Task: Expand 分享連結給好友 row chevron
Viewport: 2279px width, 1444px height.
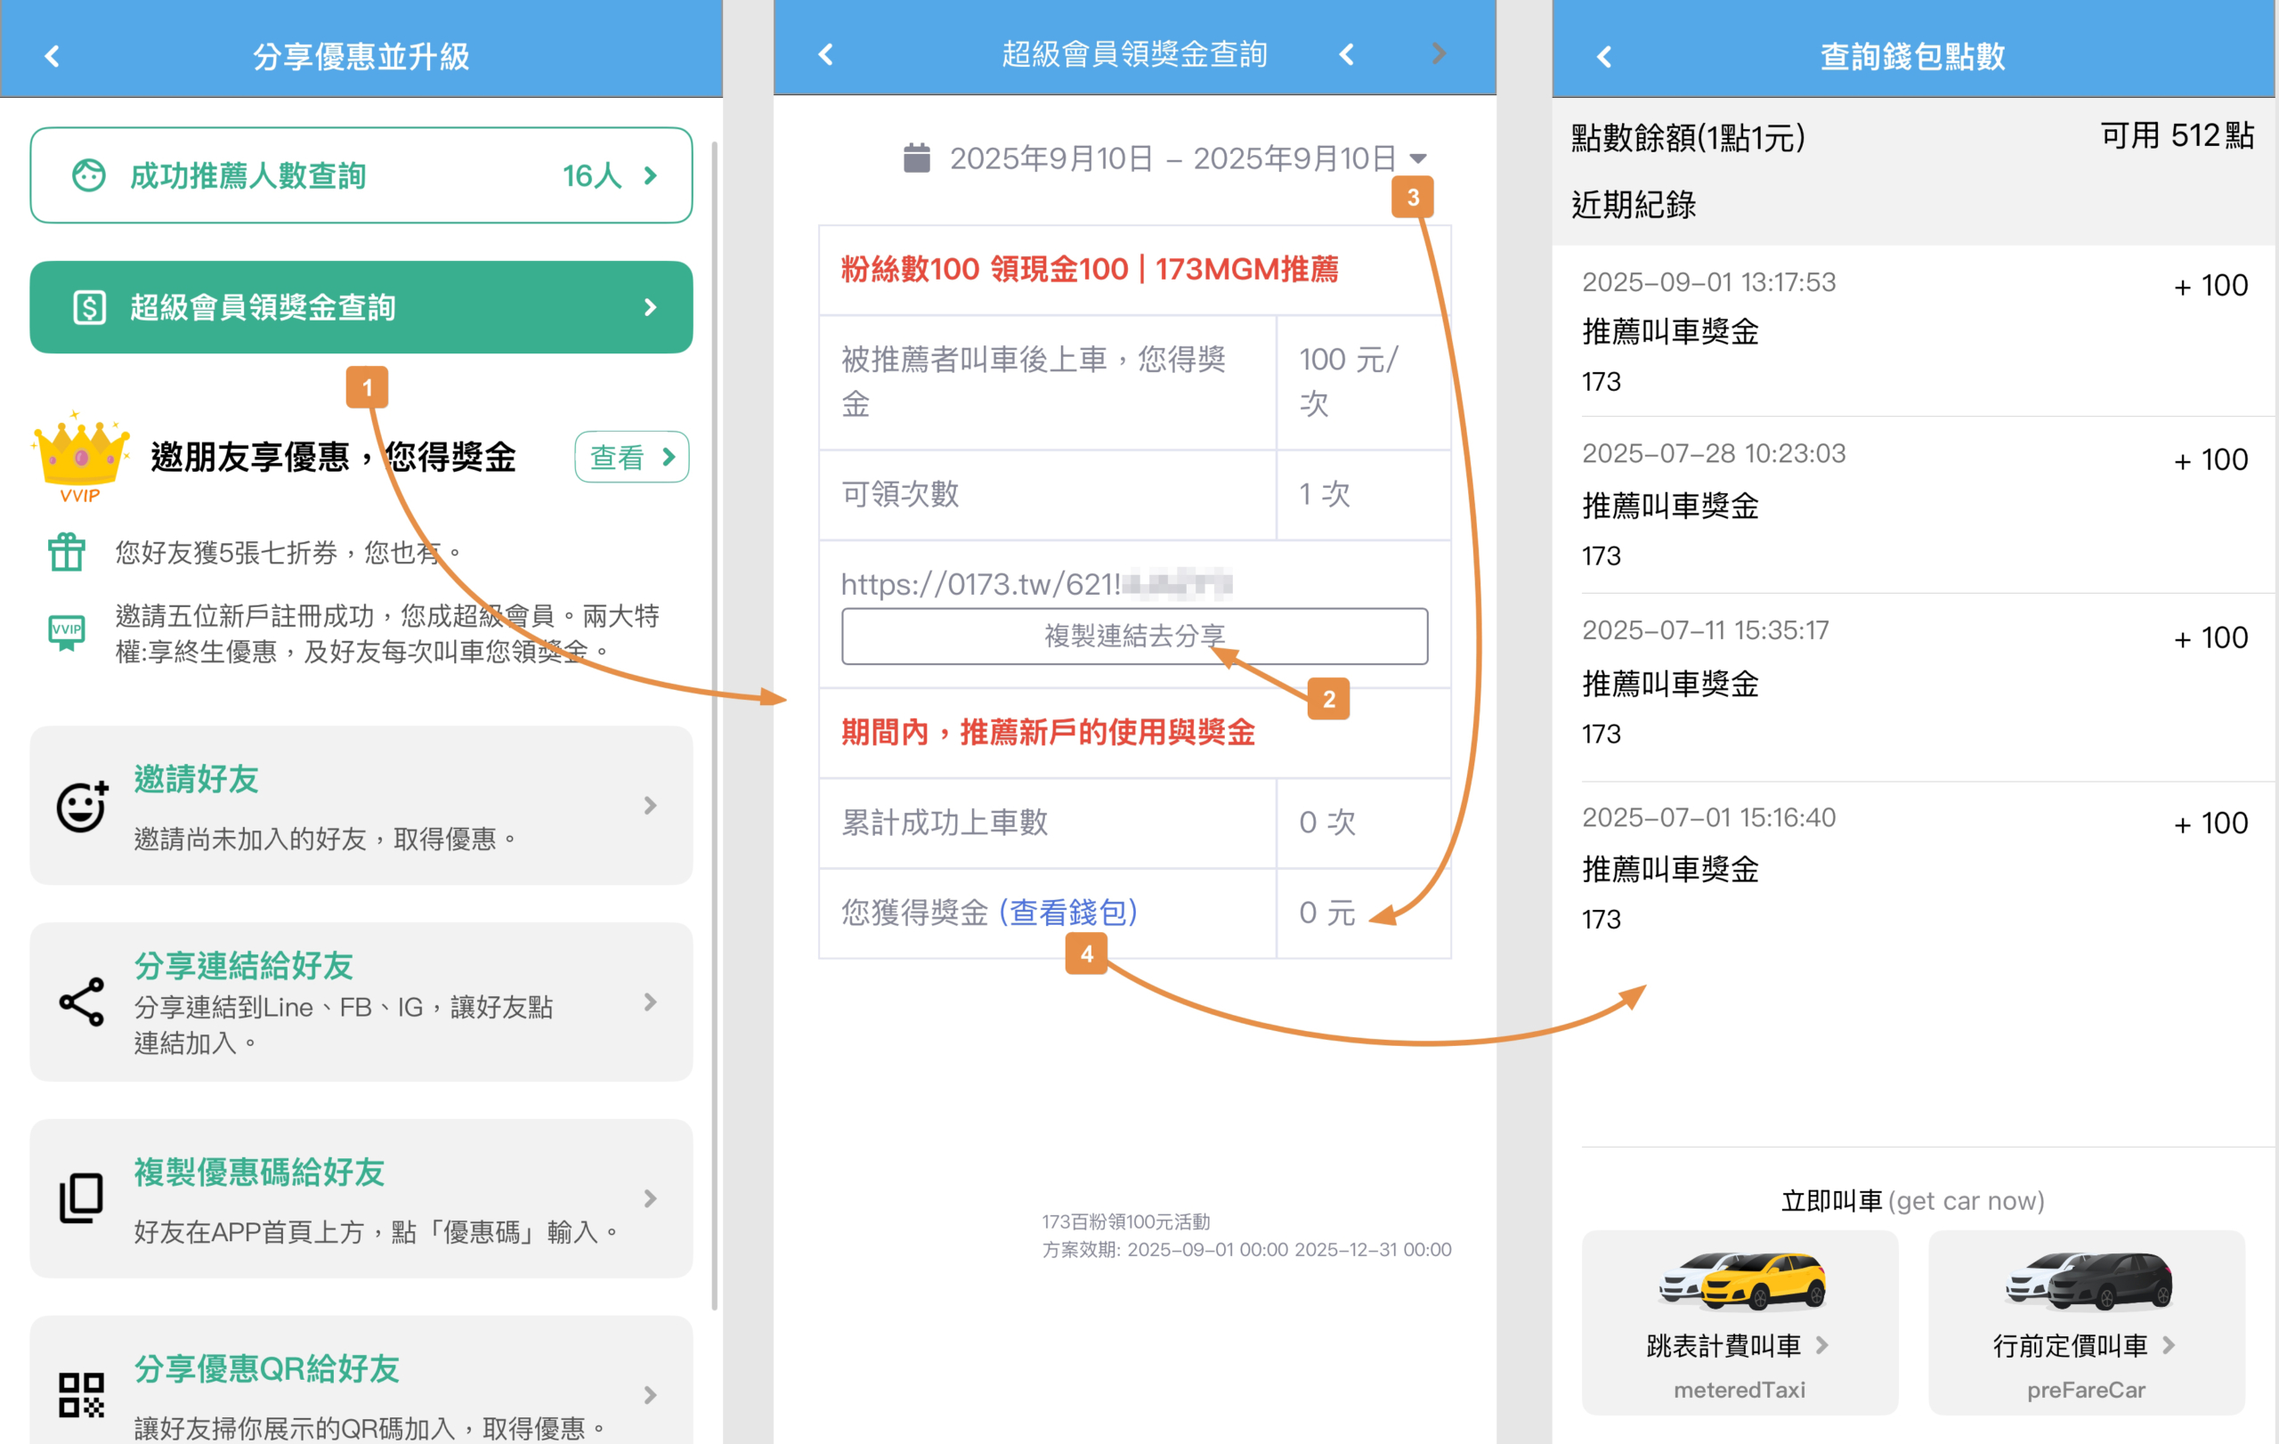Action: [x=650, y=1002]
